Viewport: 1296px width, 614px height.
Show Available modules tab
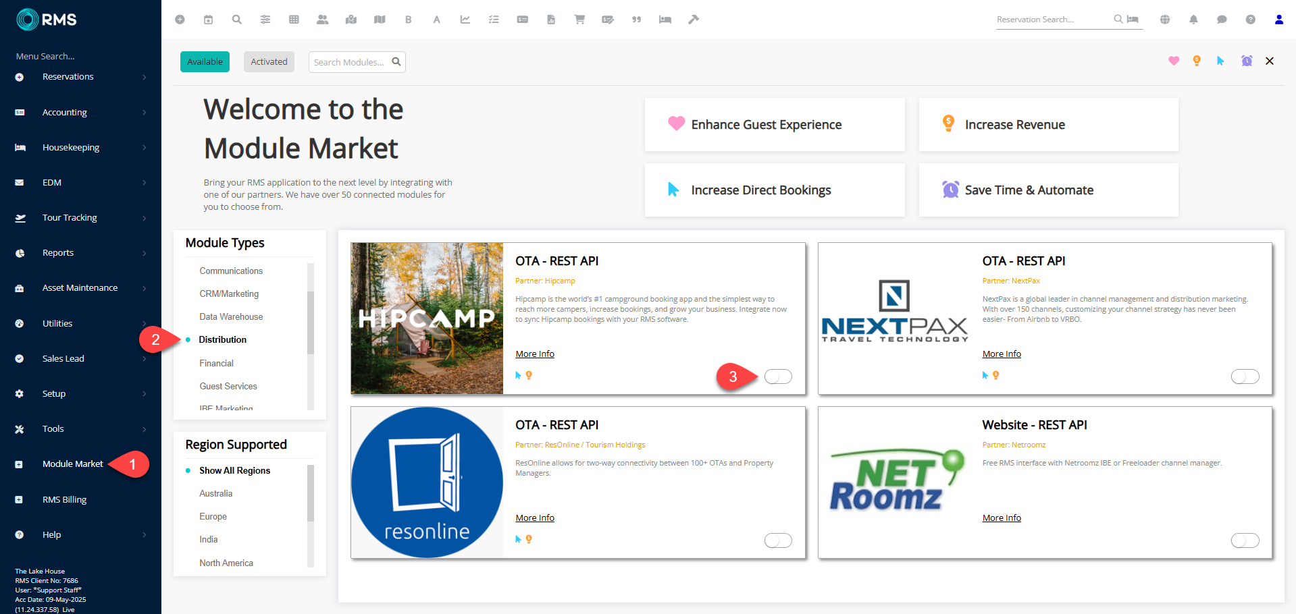click(205, 61)
